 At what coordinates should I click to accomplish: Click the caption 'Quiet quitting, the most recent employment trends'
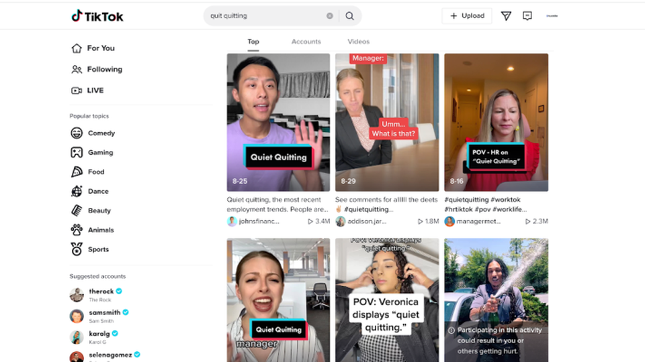277,204
